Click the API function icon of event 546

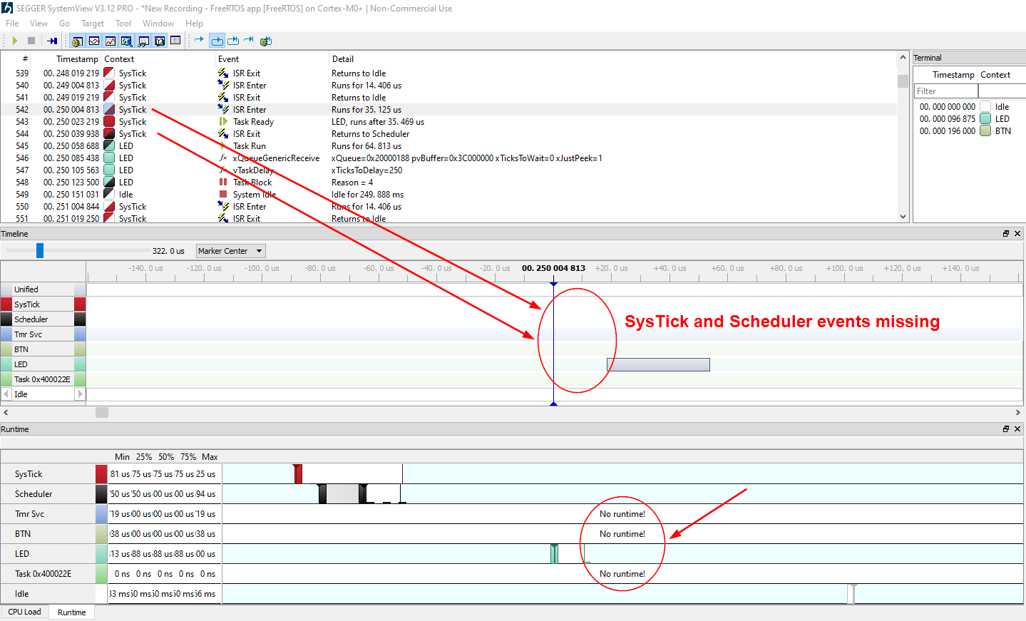point(223,158)
